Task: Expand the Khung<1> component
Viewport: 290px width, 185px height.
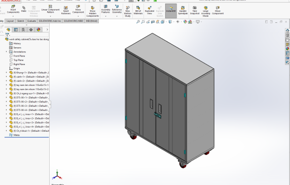Action: (7, 73)
